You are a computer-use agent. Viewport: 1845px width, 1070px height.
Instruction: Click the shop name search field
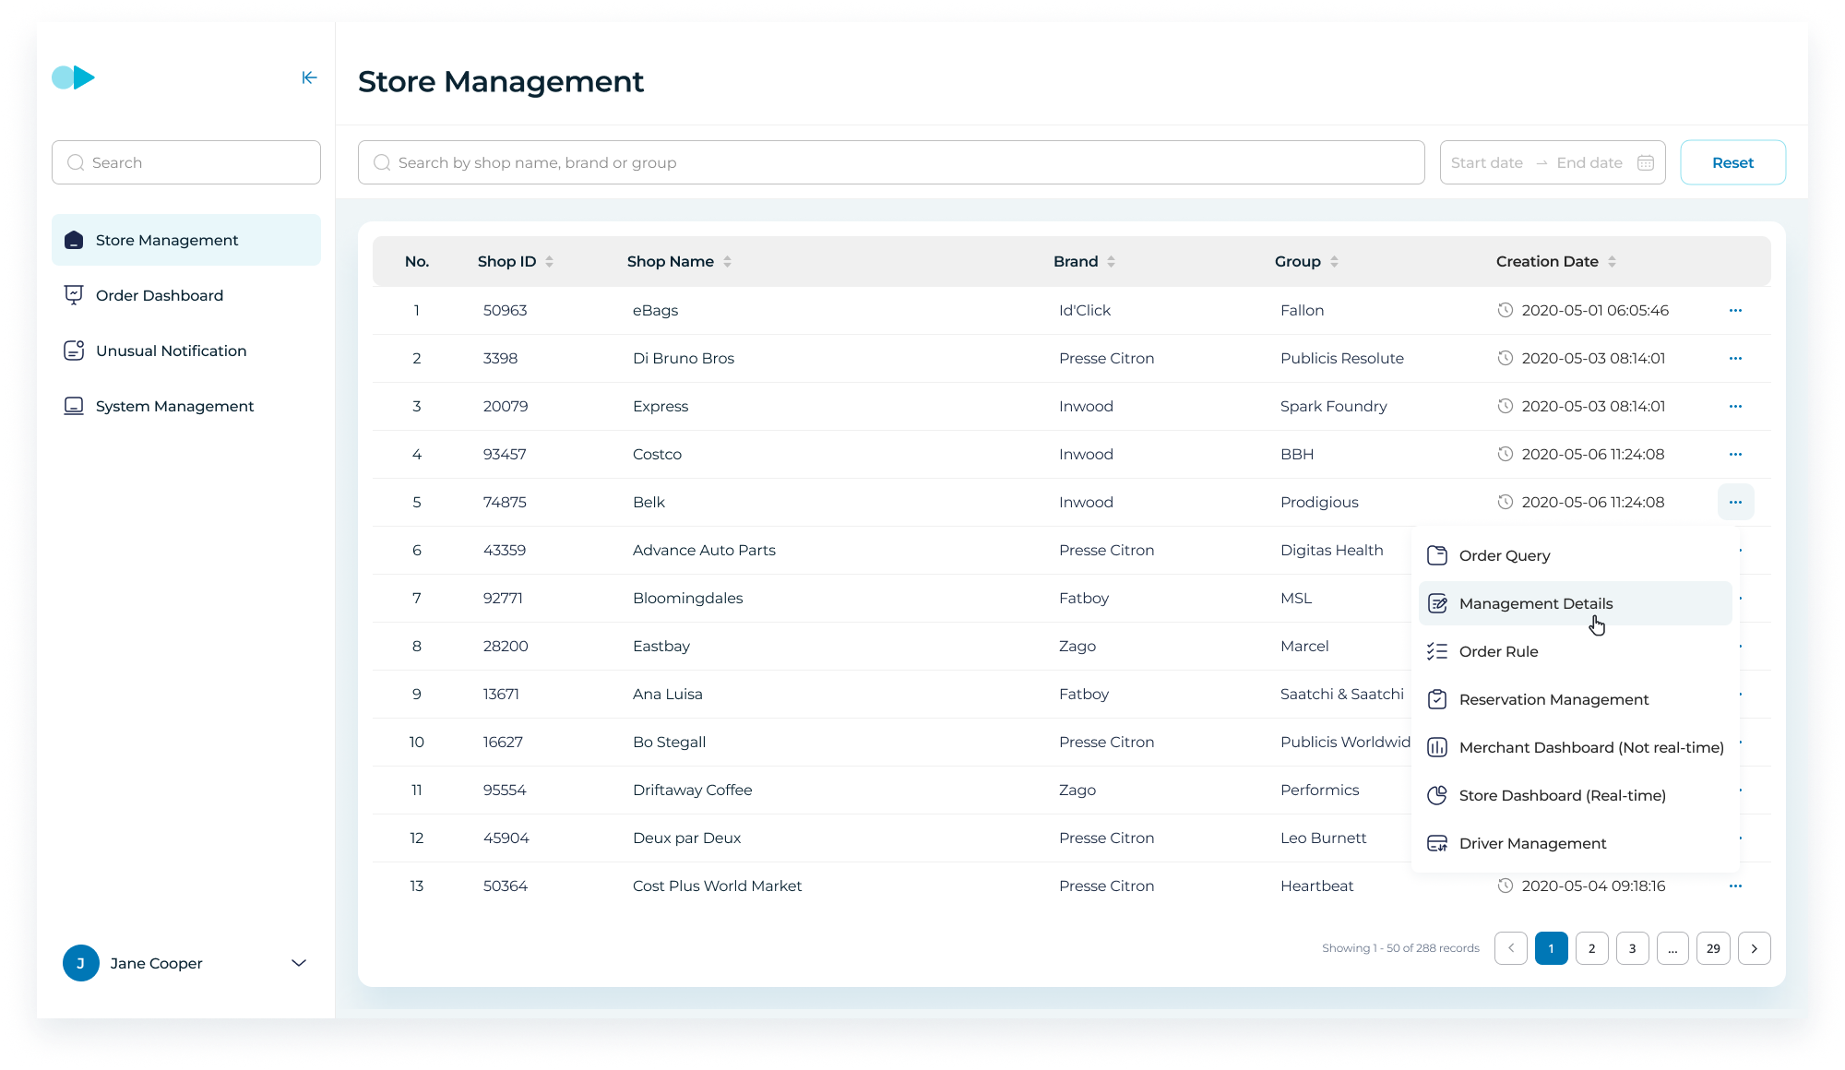[x=890, y=162]
